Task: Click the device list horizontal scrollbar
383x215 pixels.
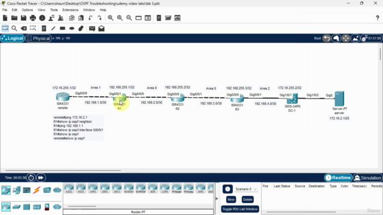Action: pos(82,206)
